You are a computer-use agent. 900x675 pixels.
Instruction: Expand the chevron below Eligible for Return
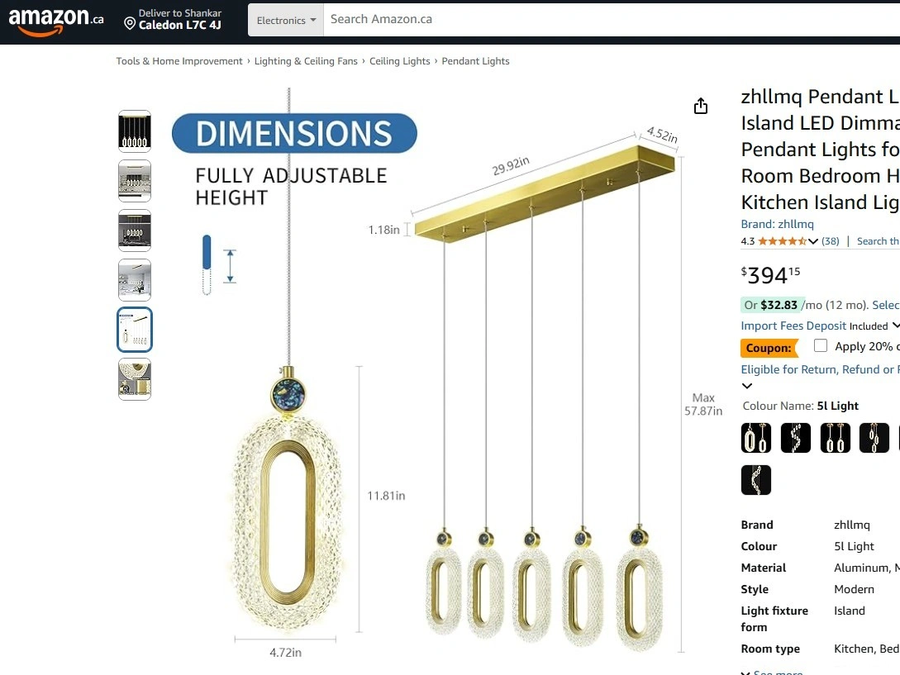pos(747,386)
